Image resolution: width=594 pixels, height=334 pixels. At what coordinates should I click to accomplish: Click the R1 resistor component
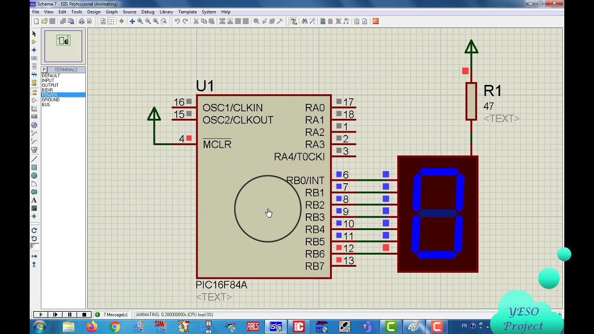471,101
